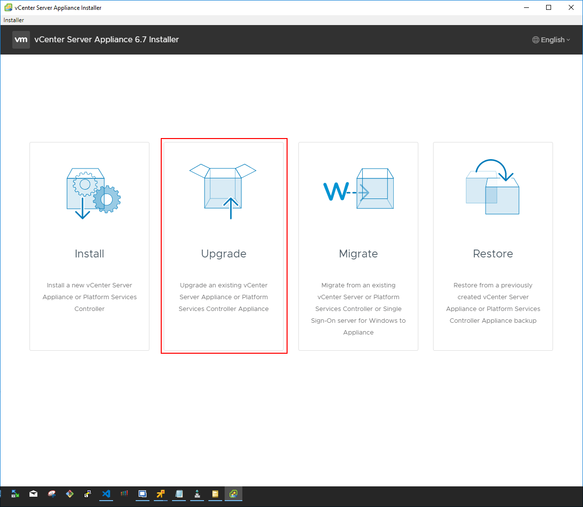
Task: Open the red-green bars taskbar icon
Action: (124, 494)
